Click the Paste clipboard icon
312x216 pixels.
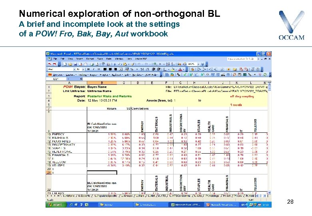(125, 64)
